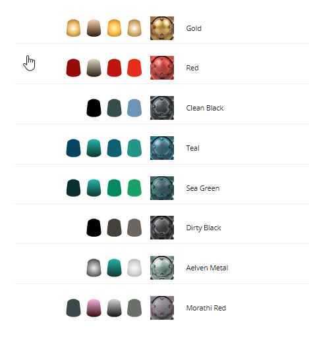Image resolution: width=309 pixels, height=348 pixels.
Task: Pick the dark navy pot in Teal row
Action: coord(73,148)
